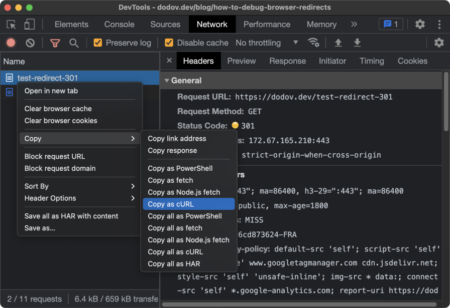Export HAR using the download icon
This screenshot has height=308, width=450.
tap(357, 43)
